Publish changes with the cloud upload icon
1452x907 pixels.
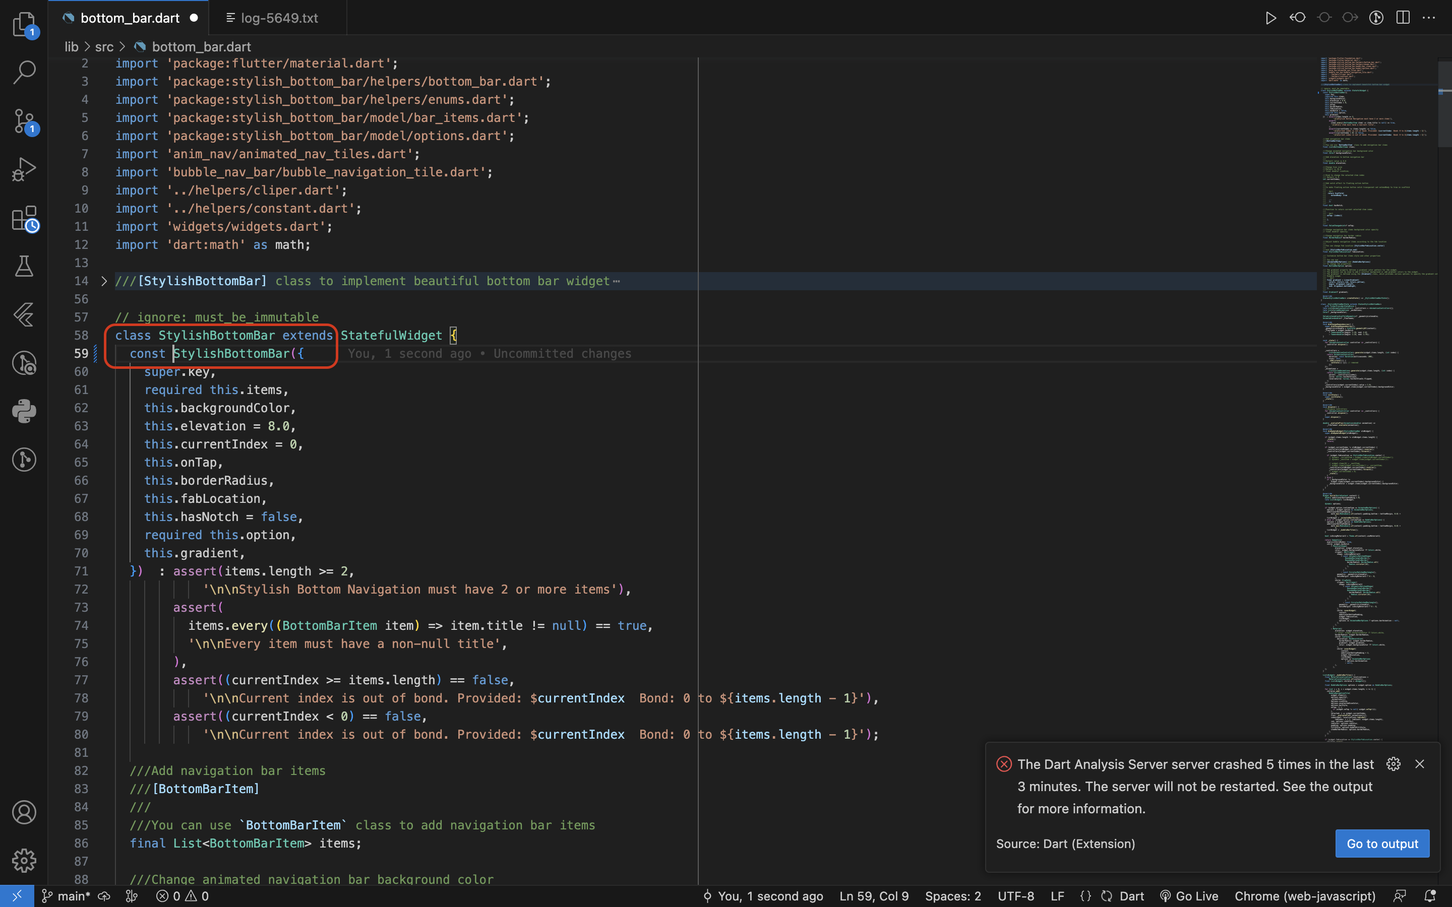tap(104, 896)
